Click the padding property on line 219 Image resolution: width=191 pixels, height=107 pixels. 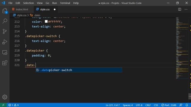tap(38, 56)
